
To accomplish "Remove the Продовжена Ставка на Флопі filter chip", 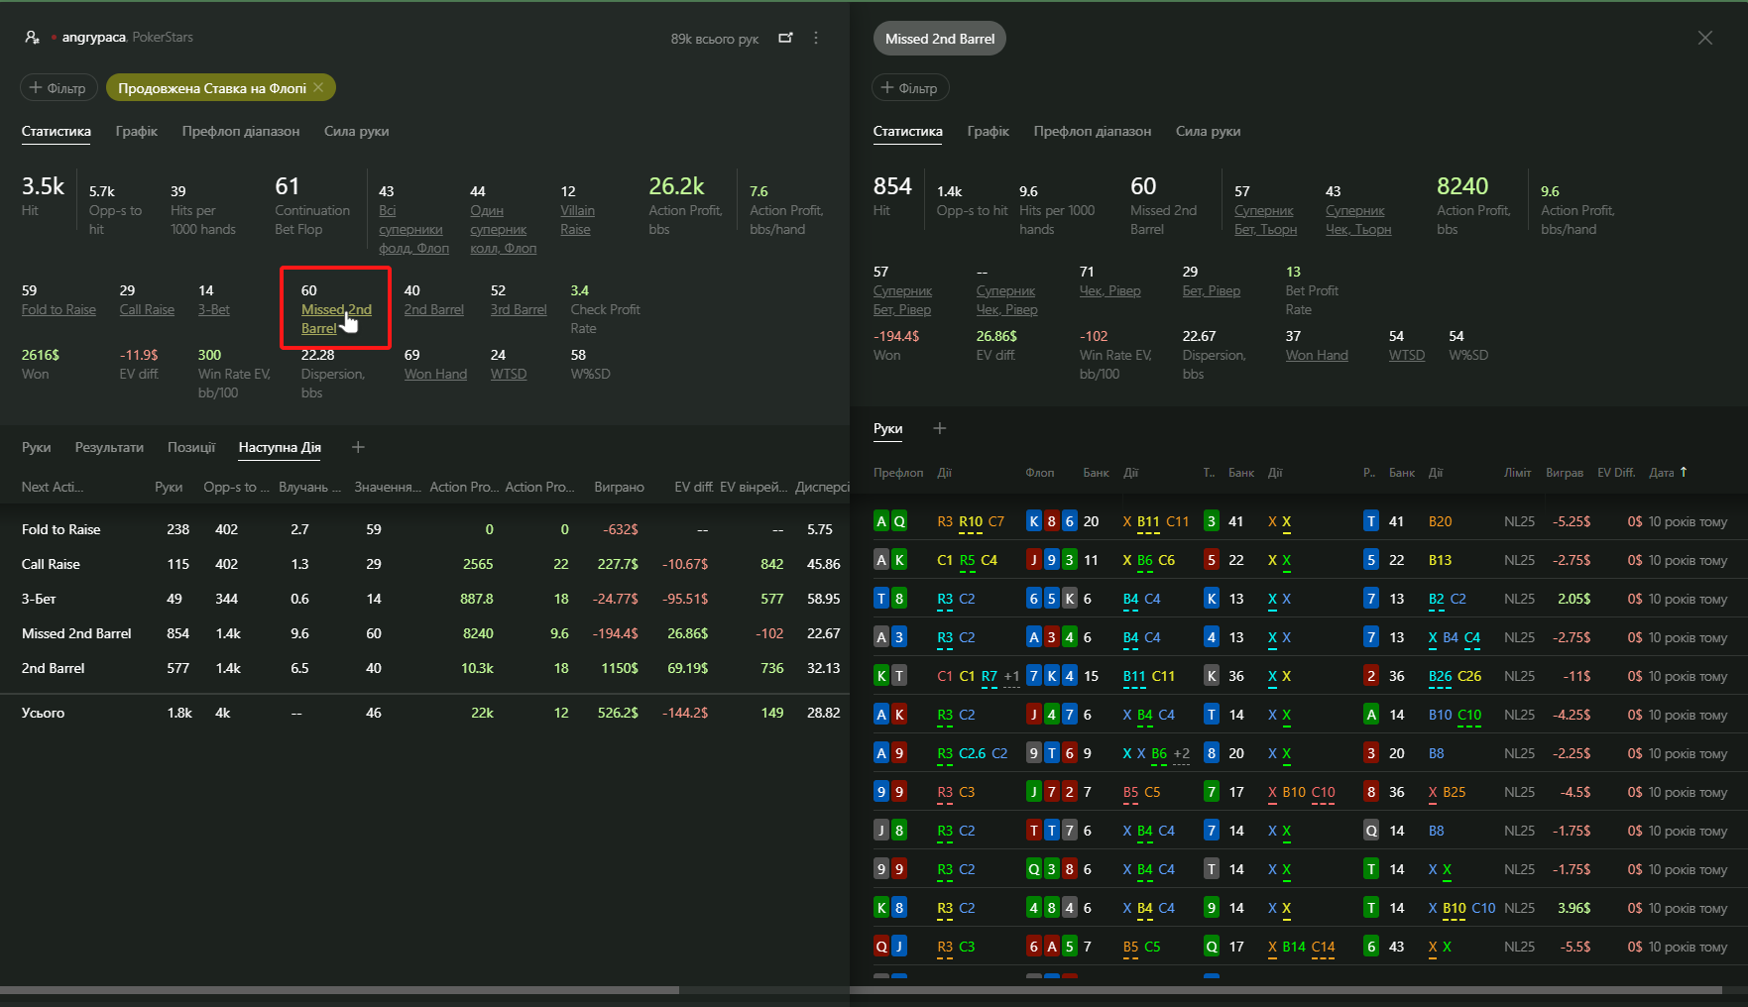I will coord(318,87).
